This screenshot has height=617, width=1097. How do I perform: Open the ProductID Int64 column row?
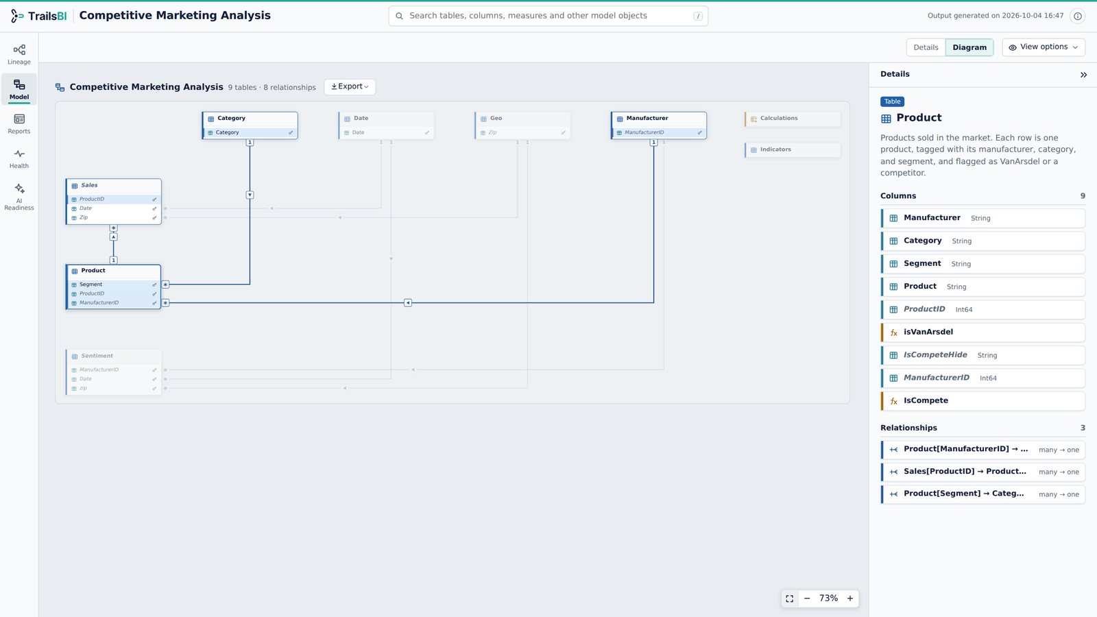983,310
